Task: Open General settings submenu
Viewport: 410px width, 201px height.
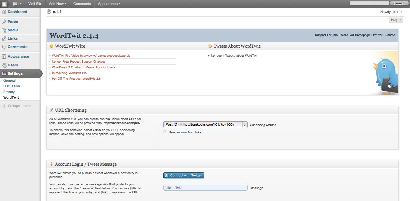Action: point(9,81)
